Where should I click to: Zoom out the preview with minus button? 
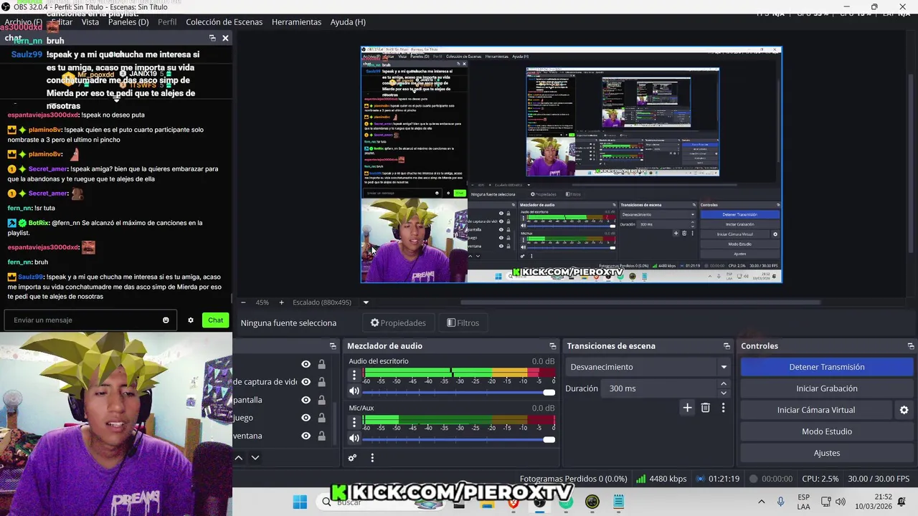point(243,302)
